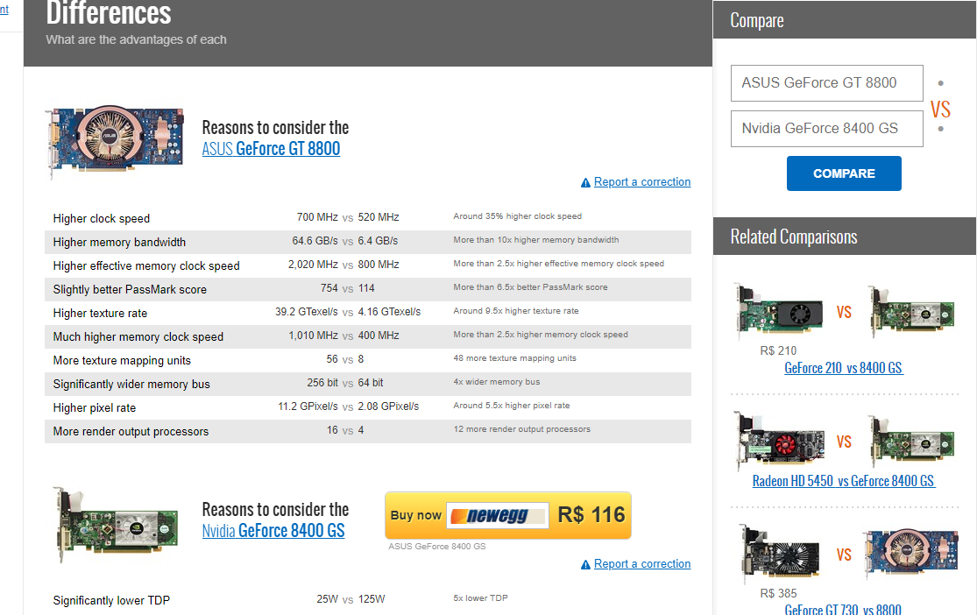Select the More texture mapping units label

point(122,361)
